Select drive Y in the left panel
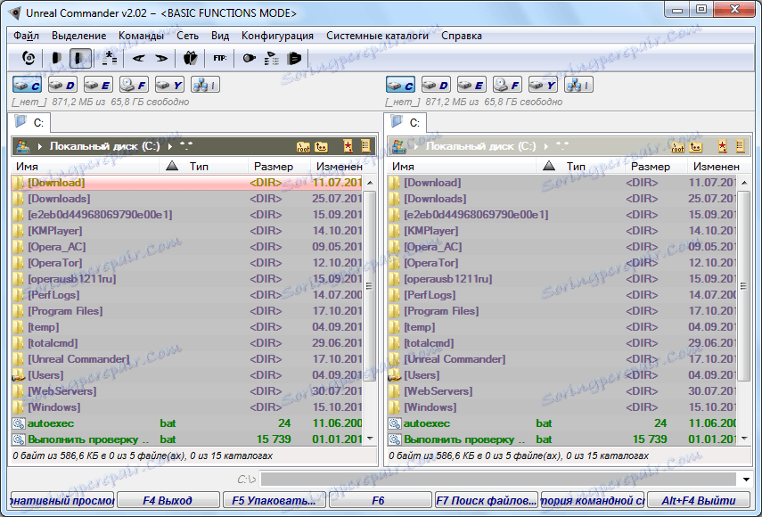The width and height of the screenshot is (762, 517). (x=169, y=85)
